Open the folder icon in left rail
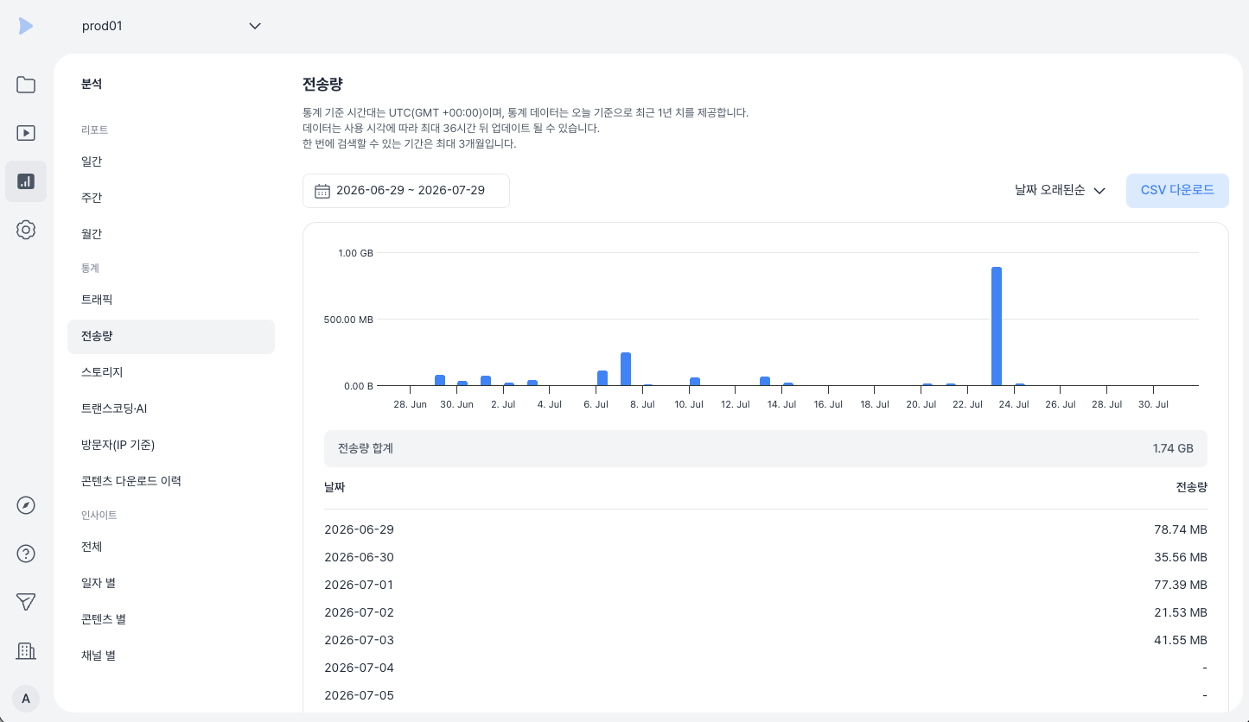Screen dimensions: 1249x722 coord(26,85)
